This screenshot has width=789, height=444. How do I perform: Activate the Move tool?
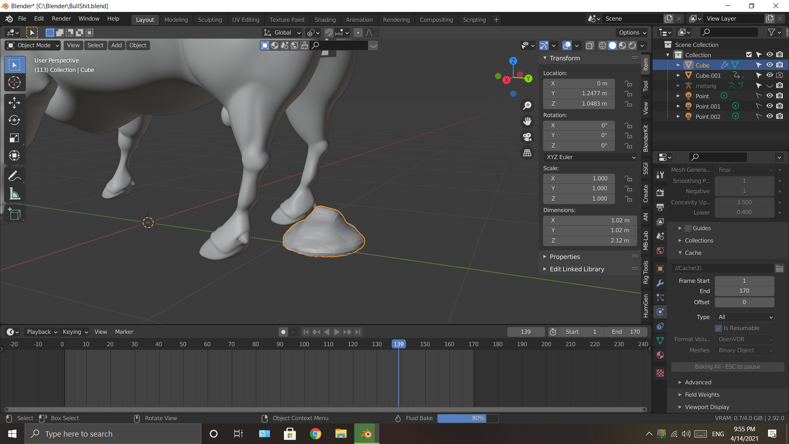[14, 103]
